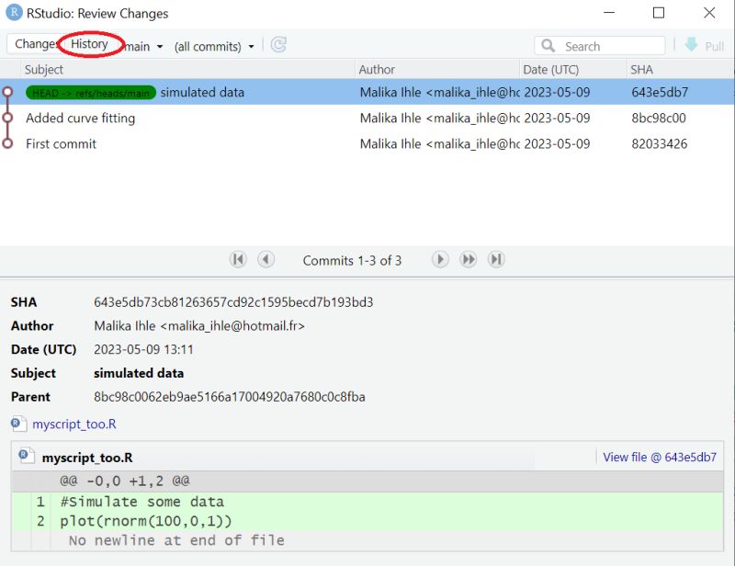Image resolution: width=735 pixels, height=566 pixels.
Task: Go to last page of commits
Action: [x=496, y=259]
